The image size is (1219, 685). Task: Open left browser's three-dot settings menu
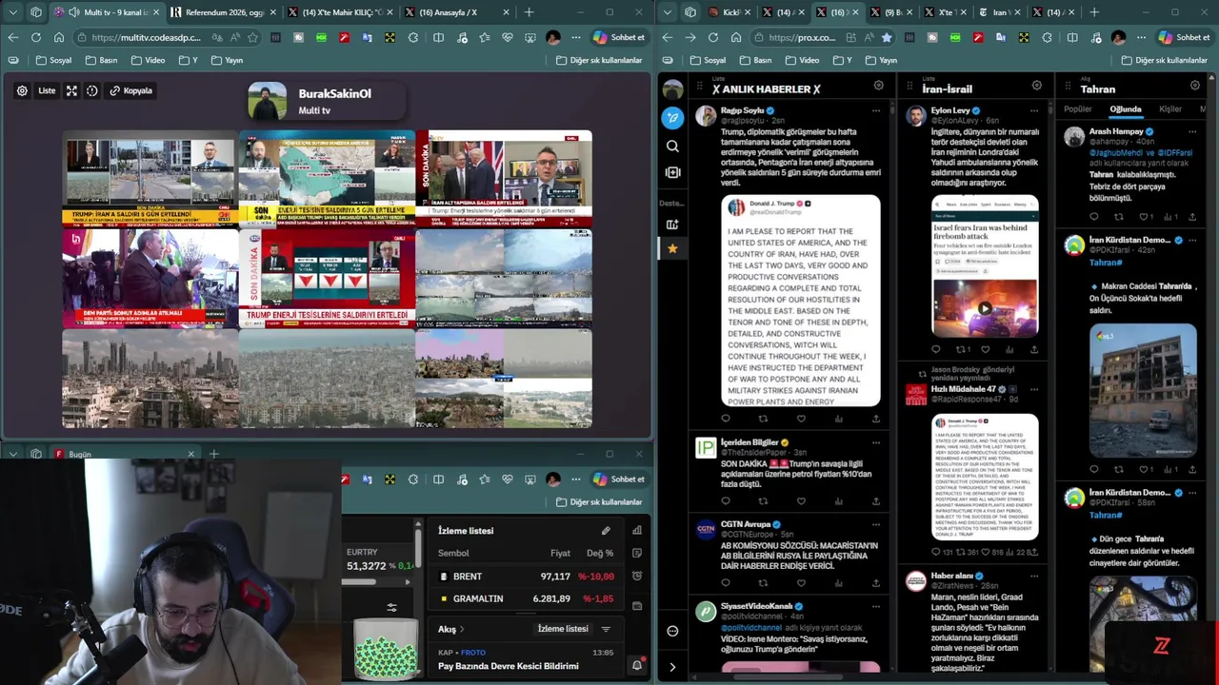[576, 37]
